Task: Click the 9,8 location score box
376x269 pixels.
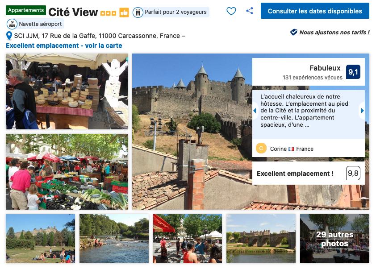Action: (x=353, y=173)
